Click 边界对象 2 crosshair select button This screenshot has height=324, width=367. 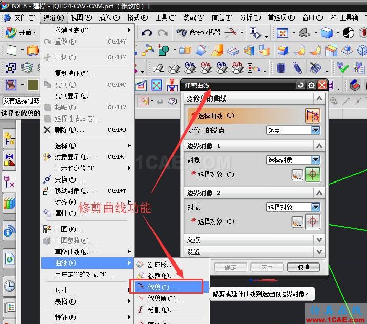(313, 221)
